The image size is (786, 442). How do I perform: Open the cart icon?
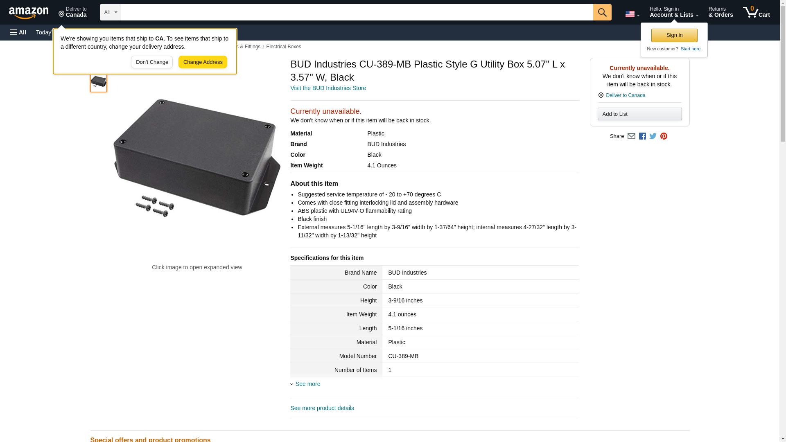(x=756, y=12)
